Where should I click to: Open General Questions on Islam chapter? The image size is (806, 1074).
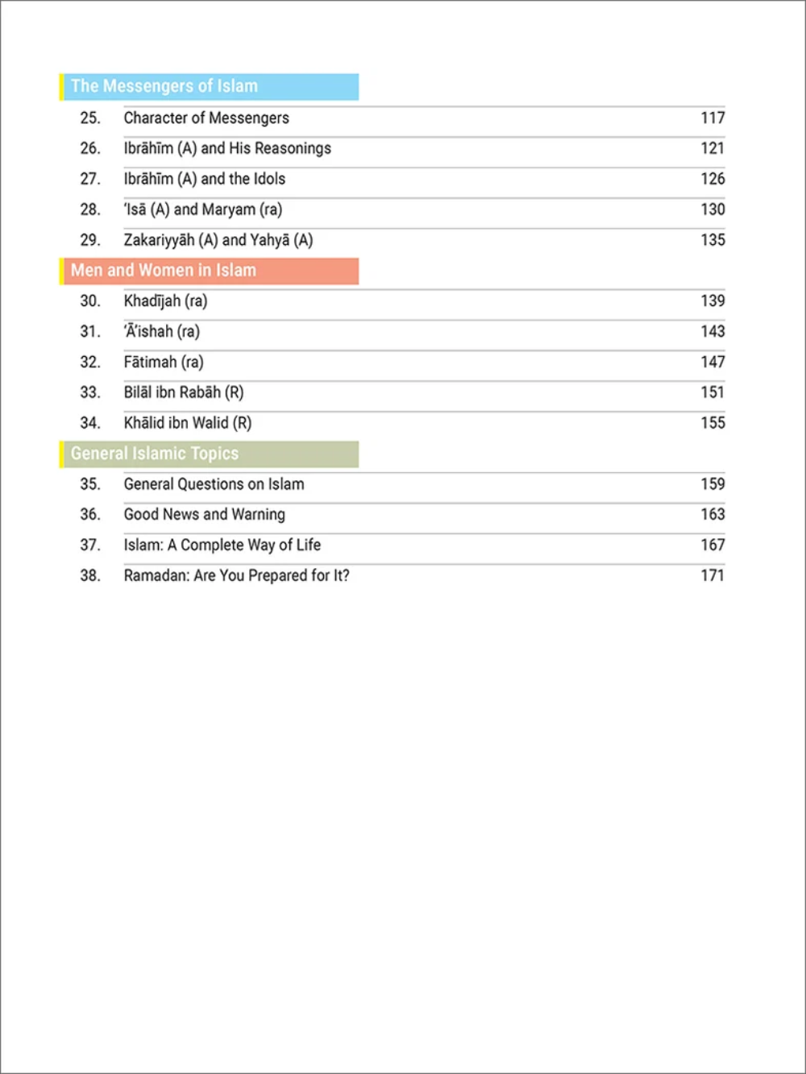214,484
